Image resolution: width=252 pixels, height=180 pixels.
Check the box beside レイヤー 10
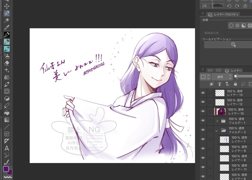(210, 112)
